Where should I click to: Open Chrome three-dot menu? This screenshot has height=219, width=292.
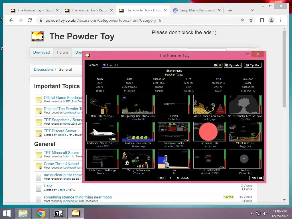point(281,20)
